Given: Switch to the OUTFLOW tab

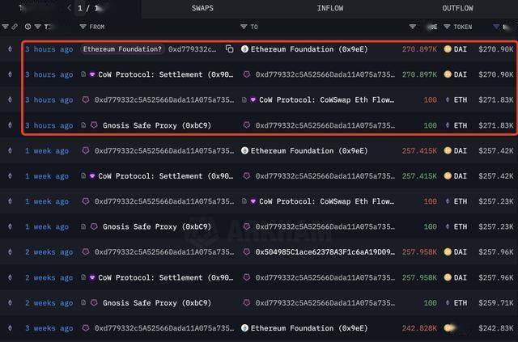Looking at the screenshot, I should click(x=457, y=8).
